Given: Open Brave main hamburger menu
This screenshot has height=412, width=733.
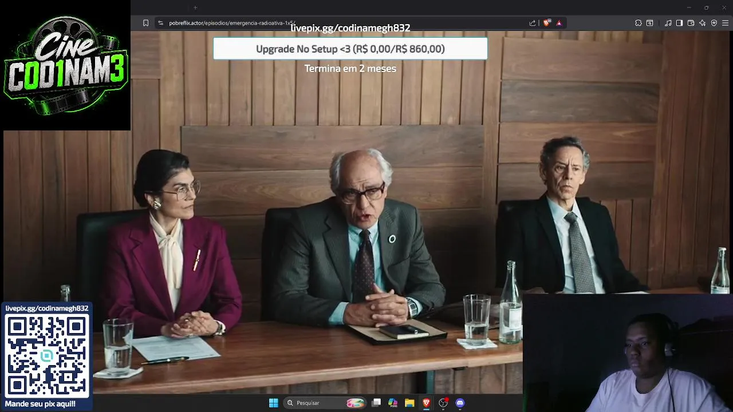Looking at the screenshot, I should [726, 23].
